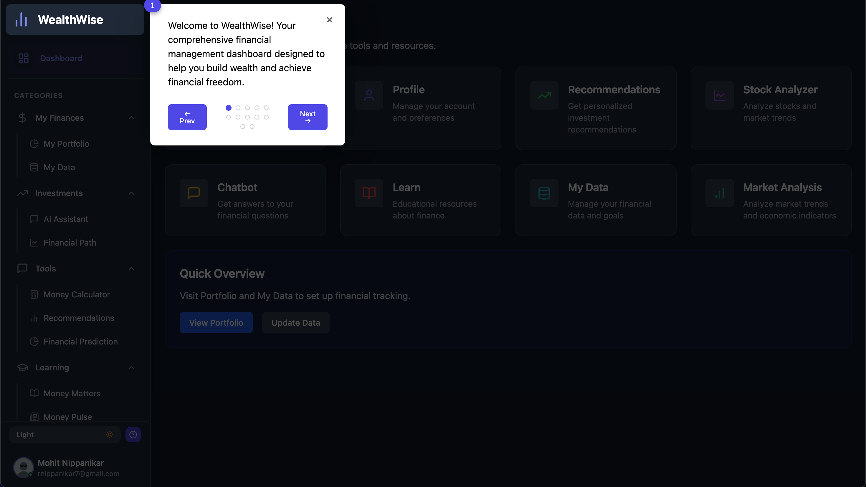The width and height of the screenshot is (866, 487).
Task: Click the Learn card open book icon
Action: [x=369, y=193]
